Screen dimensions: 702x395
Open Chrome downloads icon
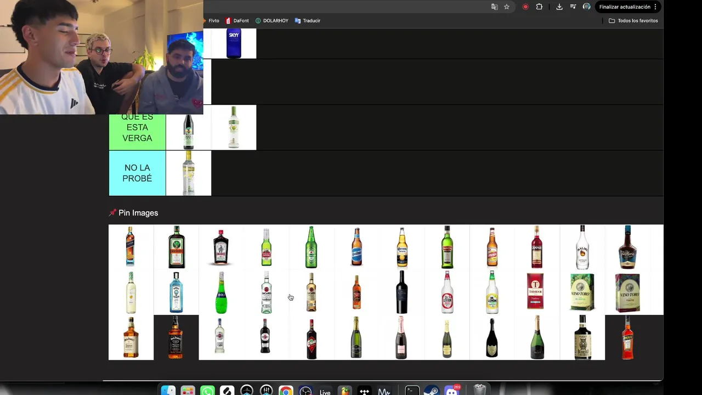[559, 7]
